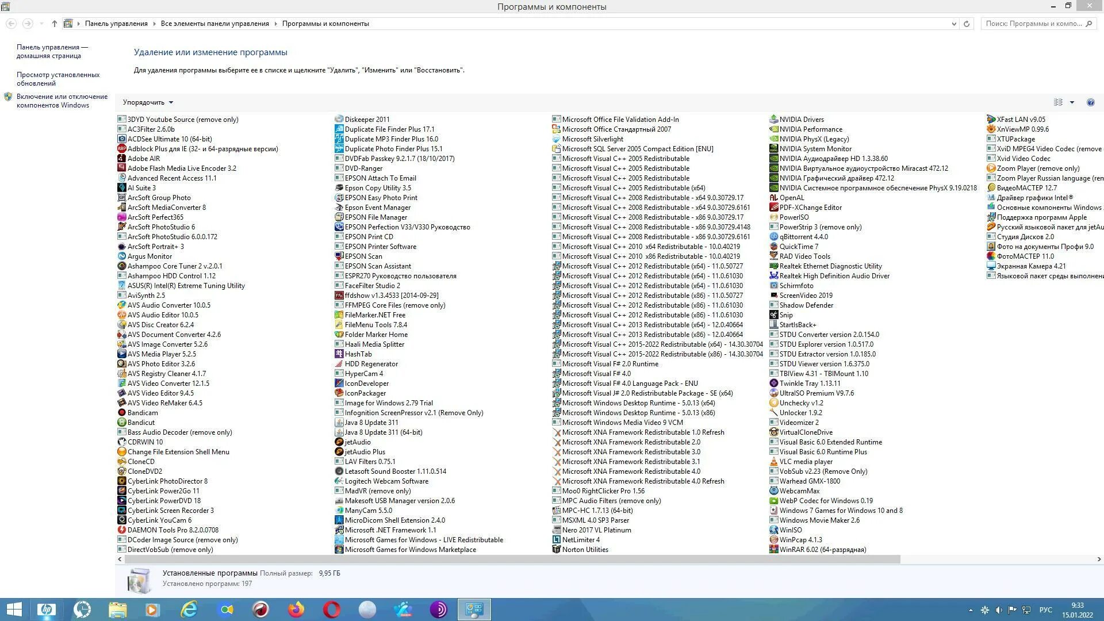Click the Help question mark icon
1104x621 pixels.
pyautogui.click(x=1090, y=102)
